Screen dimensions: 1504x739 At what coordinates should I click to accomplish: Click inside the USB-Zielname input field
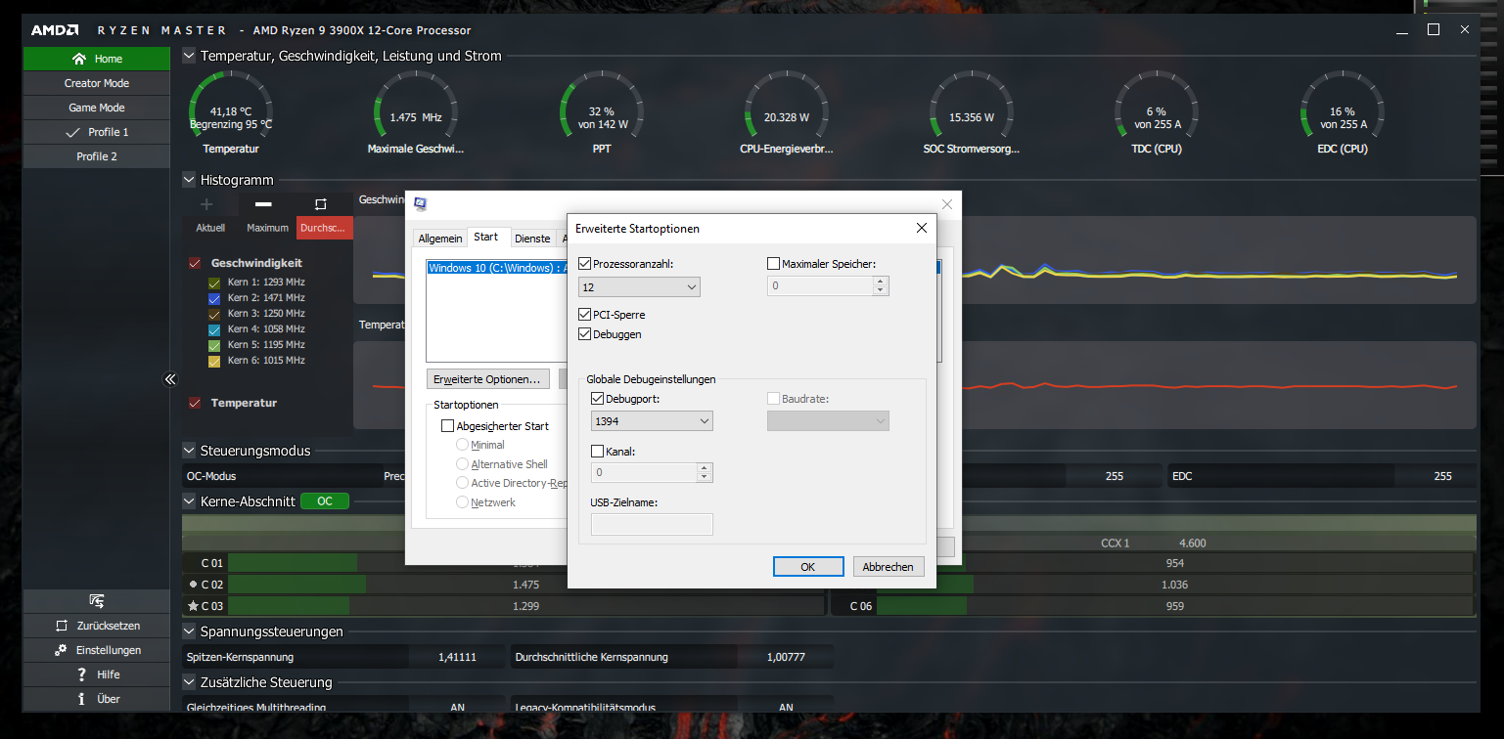[652, 525]
